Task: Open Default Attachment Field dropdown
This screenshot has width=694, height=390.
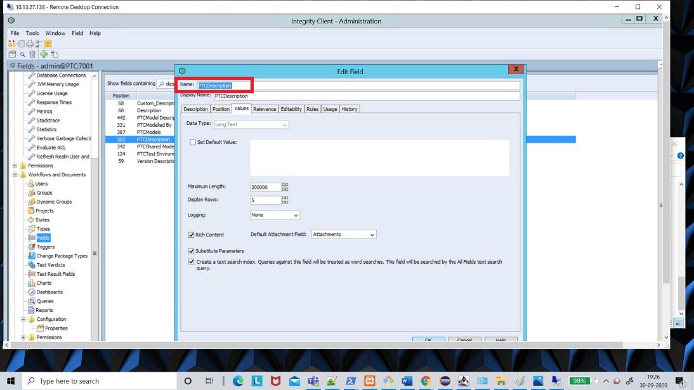Action: pos(343,235)
